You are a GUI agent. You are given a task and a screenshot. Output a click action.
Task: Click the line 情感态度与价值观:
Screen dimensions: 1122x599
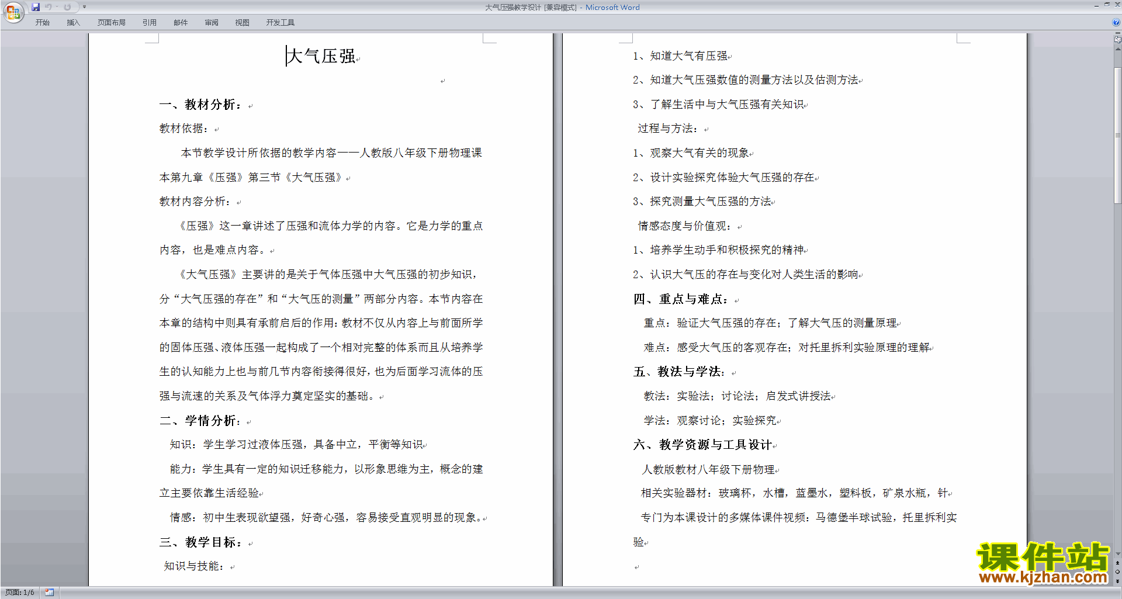[x=685, y=226]
